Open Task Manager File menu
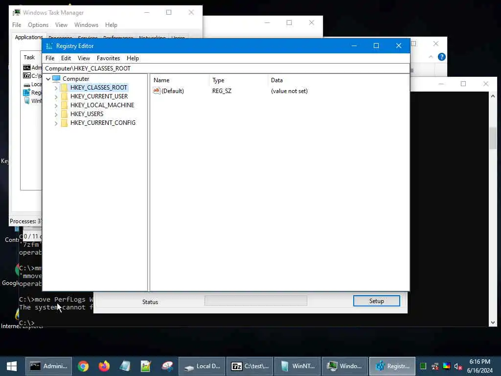Viewport: 501px width, 376px height. pyautogui.click(x=17, y=25)
